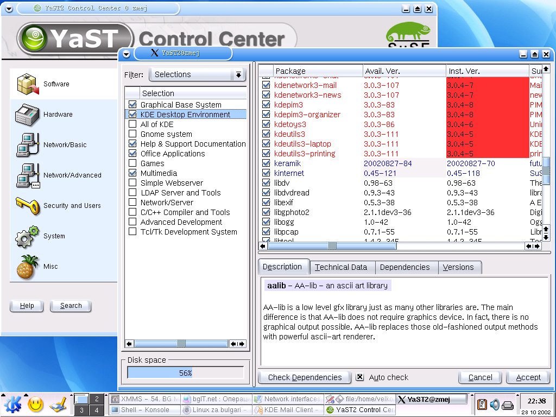Open the Filter Selections dropdown
The image size is (556, 417).
(x=238, y=74)
